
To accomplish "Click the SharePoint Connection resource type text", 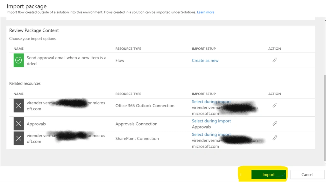I will [x=137, y=139].
